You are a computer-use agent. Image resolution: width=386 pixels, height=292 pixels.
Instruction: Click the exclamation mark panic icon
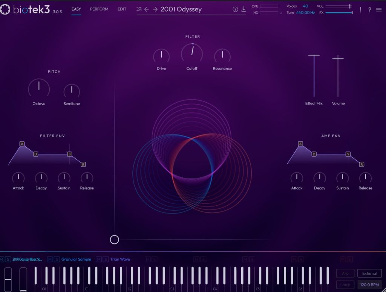[360, 10]
